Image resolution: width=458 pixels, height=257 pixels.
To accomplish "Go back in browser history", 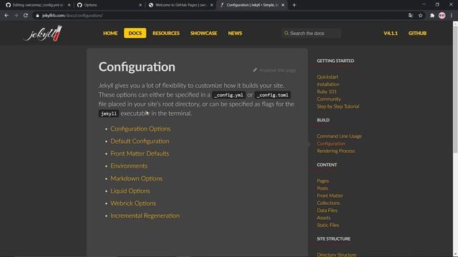I will coord(6,16).
